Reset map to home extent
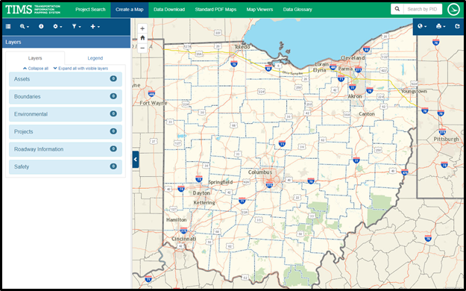Image resolution: width=466 pixels, height=291 pixels. (142, 38)
